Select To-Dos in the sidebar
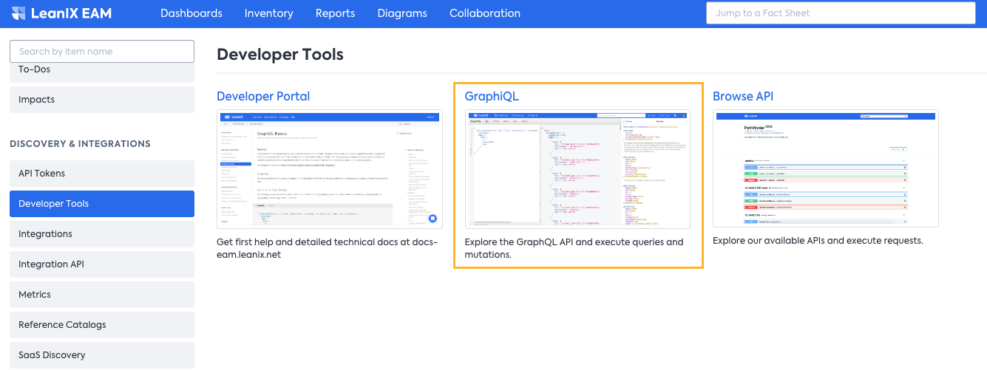The width and height of the screenshot is (987, 370). [102, 71]
